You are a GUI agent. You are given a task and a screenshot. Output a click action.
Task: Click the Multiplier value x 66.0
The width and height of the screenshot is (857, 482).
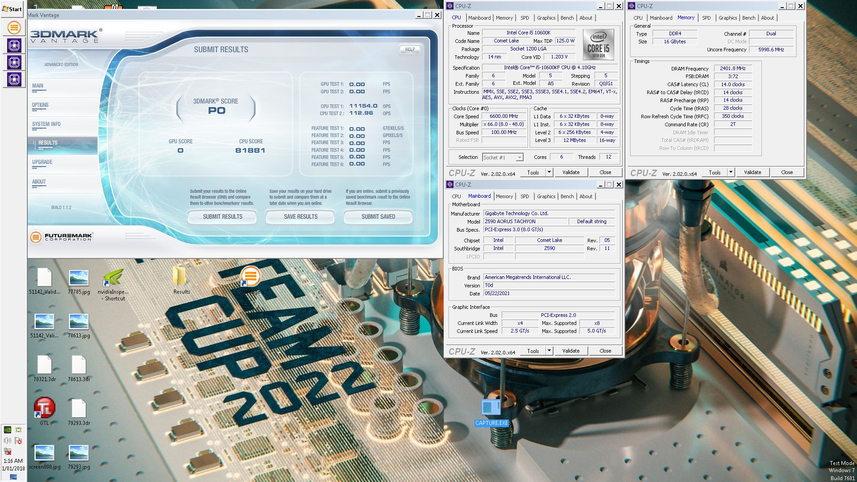click(x=504, y=125)
